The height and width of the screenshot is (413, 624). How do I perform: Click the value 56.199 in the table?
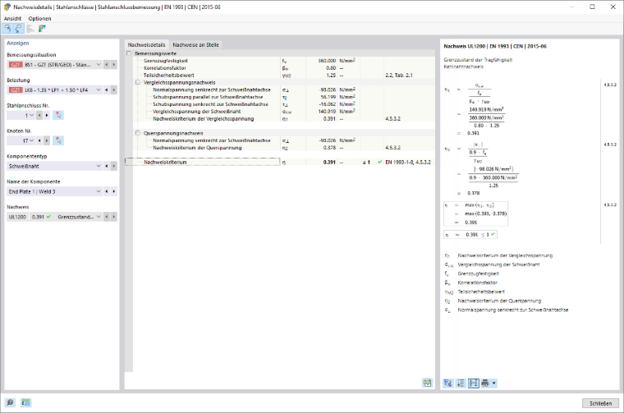coord(328,97)
